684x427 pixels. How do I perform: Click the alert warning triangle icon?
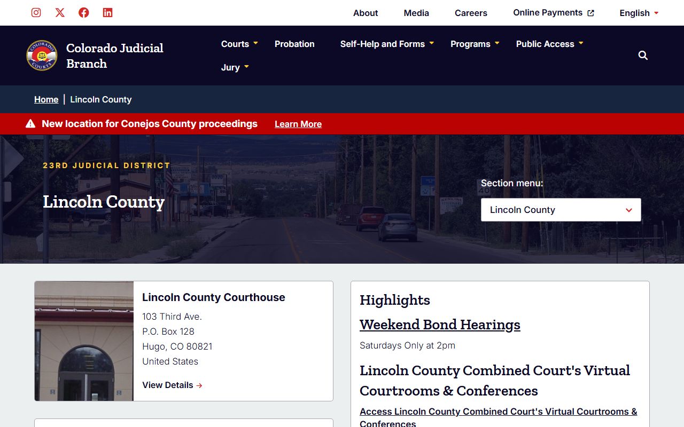pyautogui.click(x=30, y=124)
